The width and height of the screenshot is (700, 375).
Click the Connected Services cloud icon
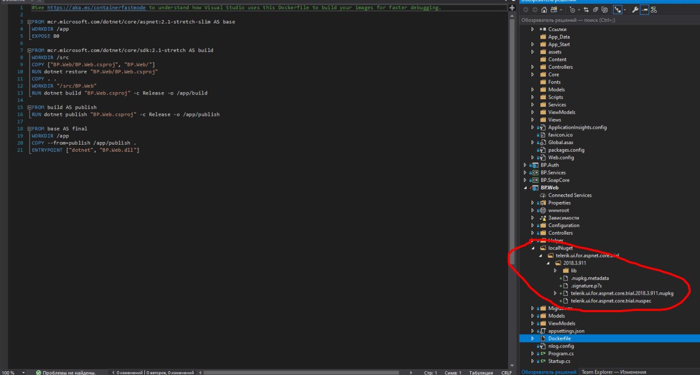coord(543,195)
